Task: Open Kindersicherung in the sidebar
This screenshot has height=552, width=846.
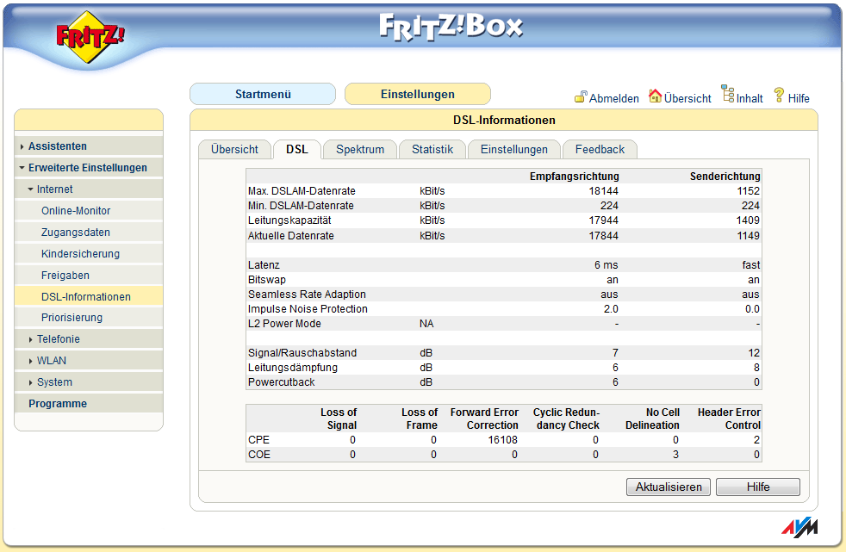Action: pos(80,254)
